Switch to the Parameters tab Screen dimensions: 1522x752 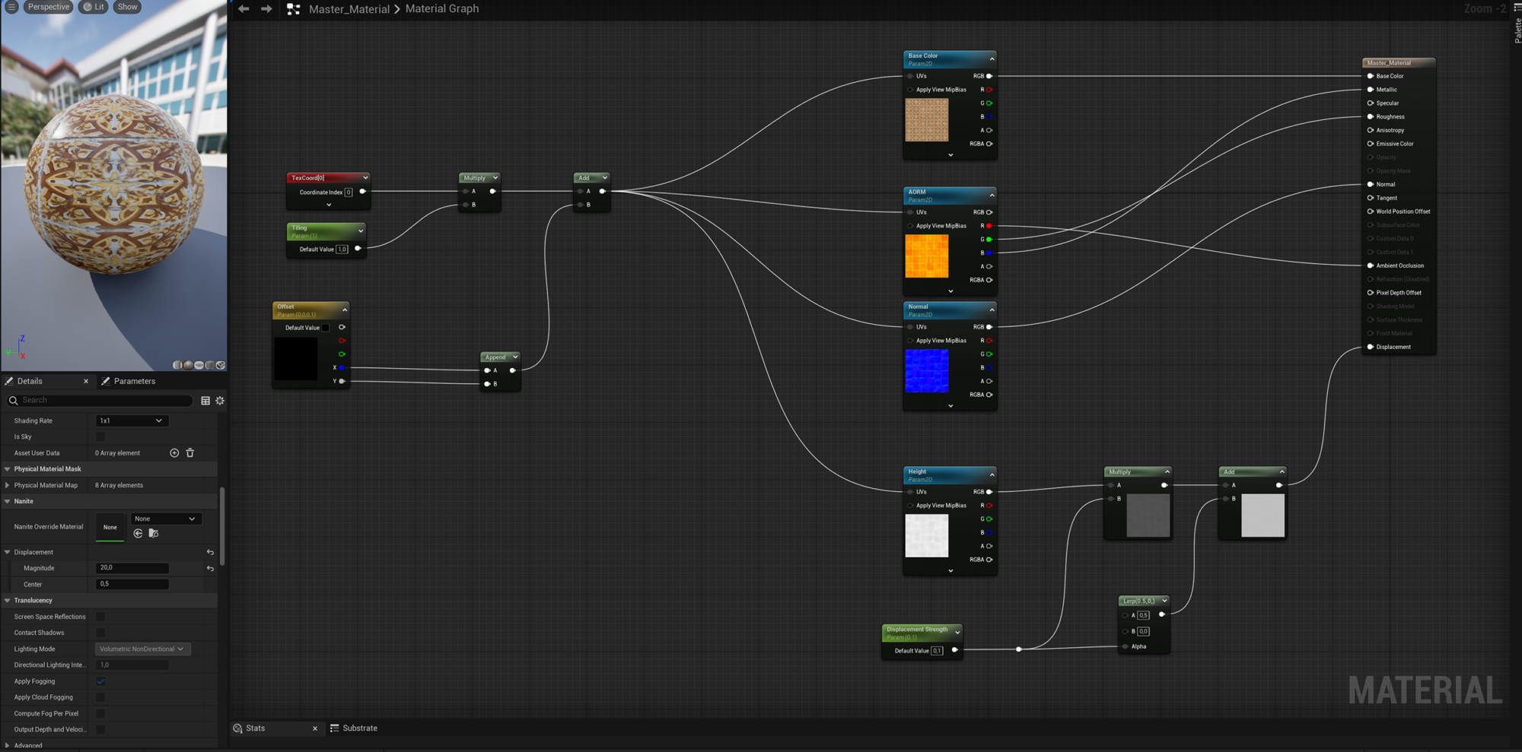pyautogui.click(x=134, y=381)
